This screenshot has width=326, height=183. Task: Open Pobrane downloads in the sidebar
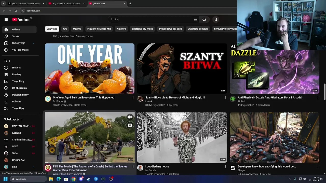(x=17, y=101)
